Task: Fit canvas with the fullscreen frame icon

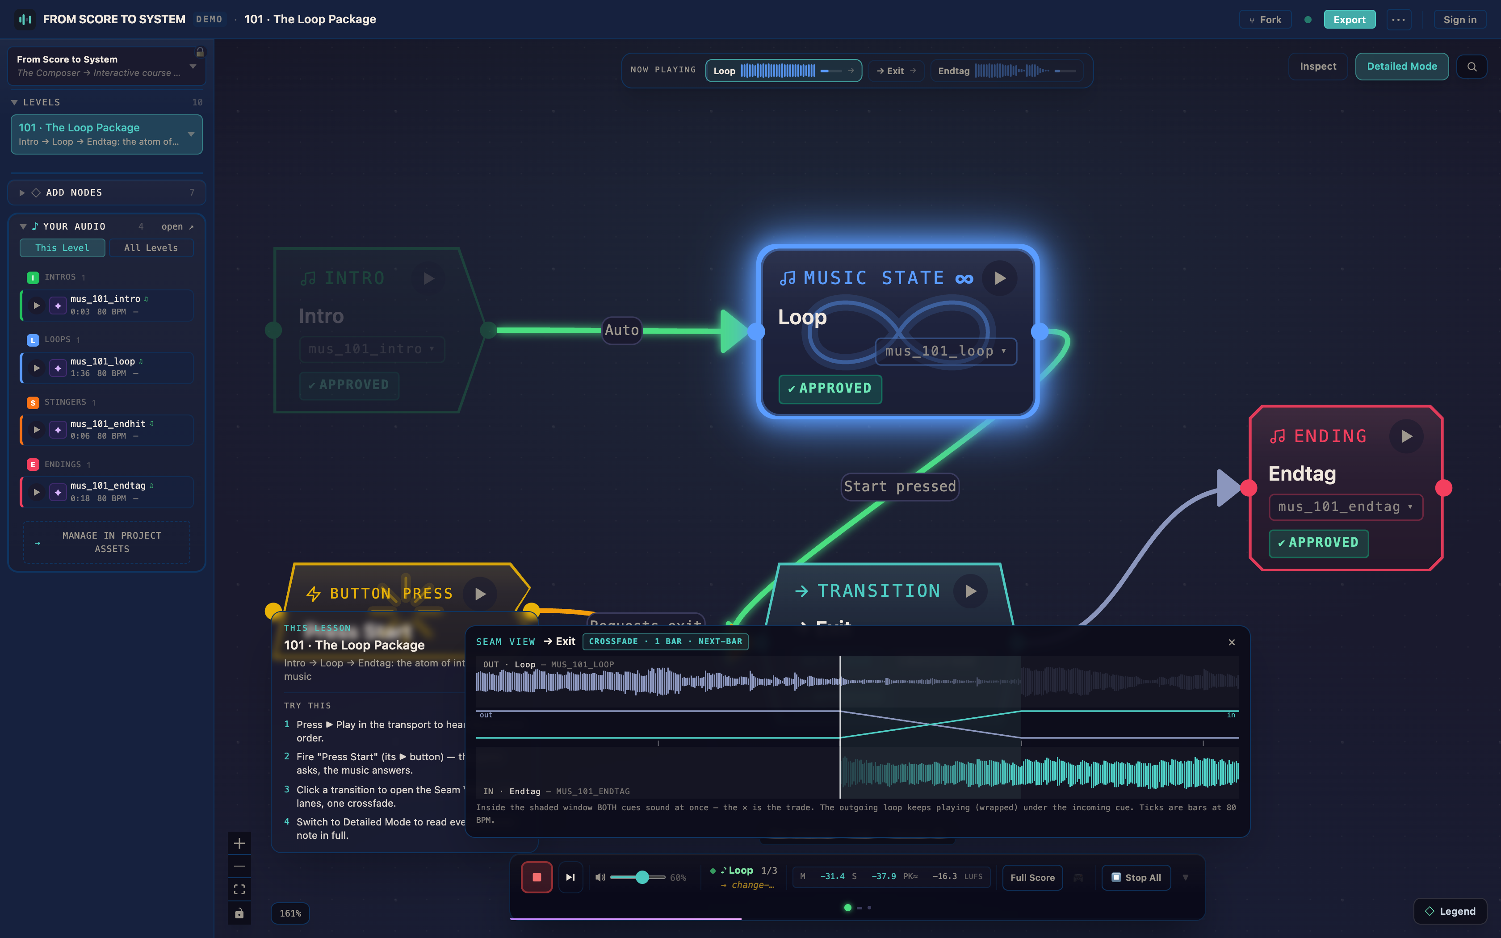Action: point(239,890)
